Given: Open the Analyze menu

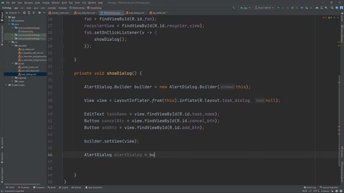Looking at the screenshot, I should (x=46, y=3).
